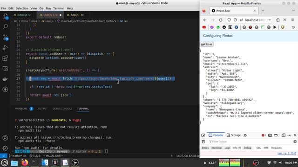Toggle the XHR filter in console
The height and width of the screenshot is (167, 298).
pos(266,148)
